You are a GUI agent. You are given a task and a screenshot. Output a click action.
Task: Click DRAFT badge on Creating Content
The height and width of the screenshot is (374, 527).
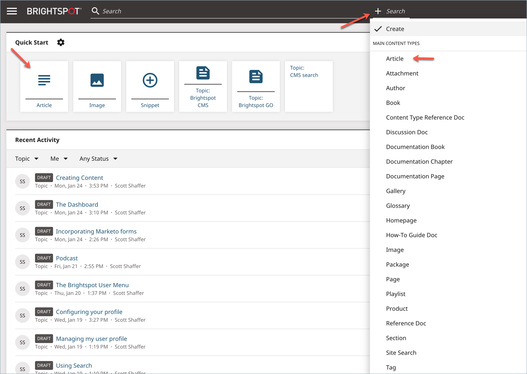(44, 178)
